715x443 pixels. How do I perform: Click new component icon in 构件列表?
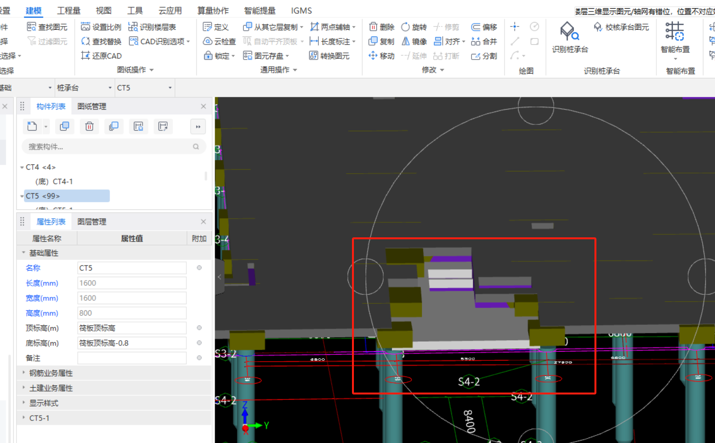(32, 126)
